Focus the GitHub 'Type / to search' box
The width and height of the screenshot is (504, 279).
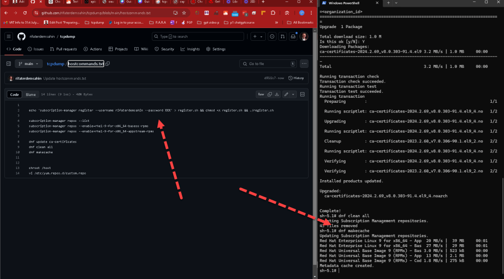pyautogui.click(x=198, y=36)
